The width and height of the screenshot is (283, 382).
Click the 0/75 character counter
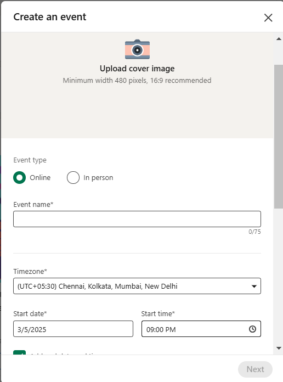tap(254, 232)
